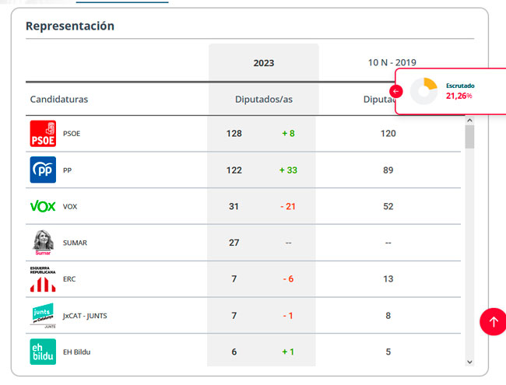
Task: Click the PP party logo
Action: pos(43,170)
